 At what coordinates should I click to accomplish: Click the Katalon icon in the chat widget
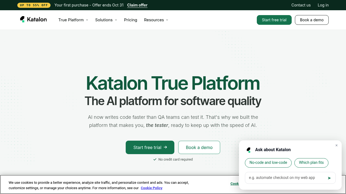click(249, 150)
